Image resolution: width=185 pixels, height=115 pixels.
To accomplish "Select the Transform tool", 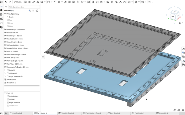I will [x=101, y=2].
